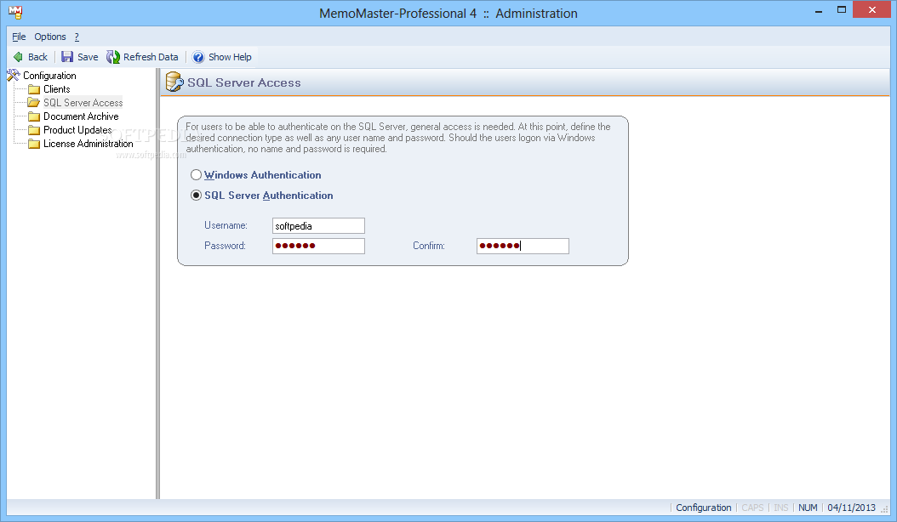Minimize the Administration window
The height and width of the screenshot is (522, 897).
(819, 11)
